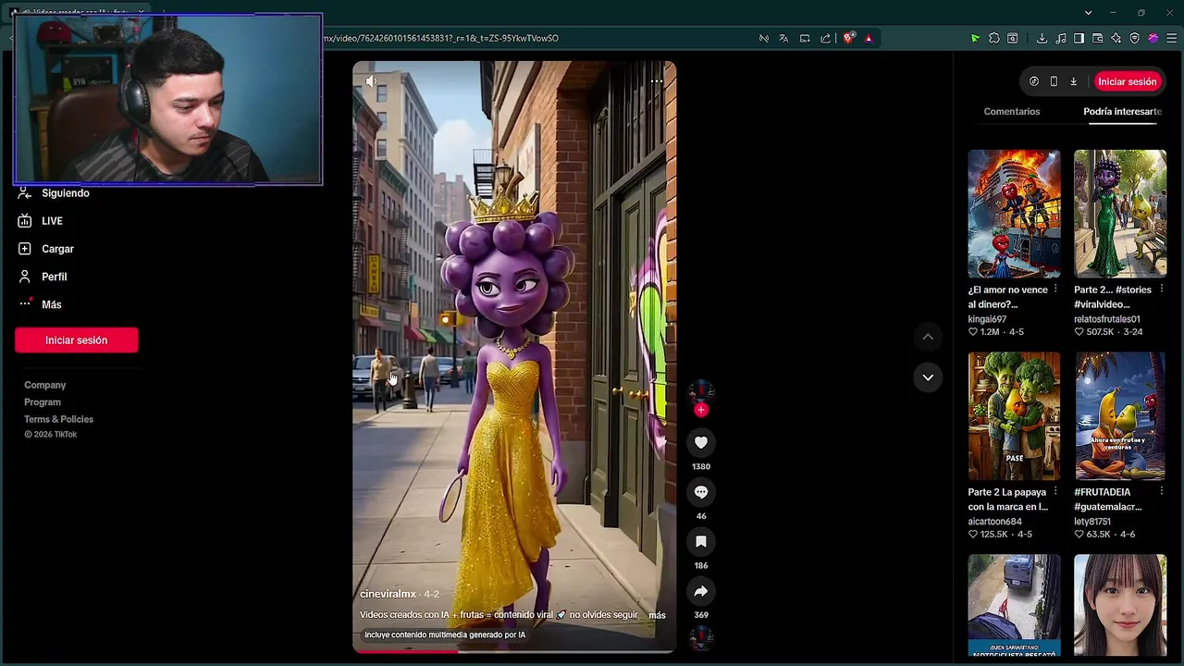Click Brave Shields lion icon
This screenshot has height=666, width=1184.
pos(848,38)
